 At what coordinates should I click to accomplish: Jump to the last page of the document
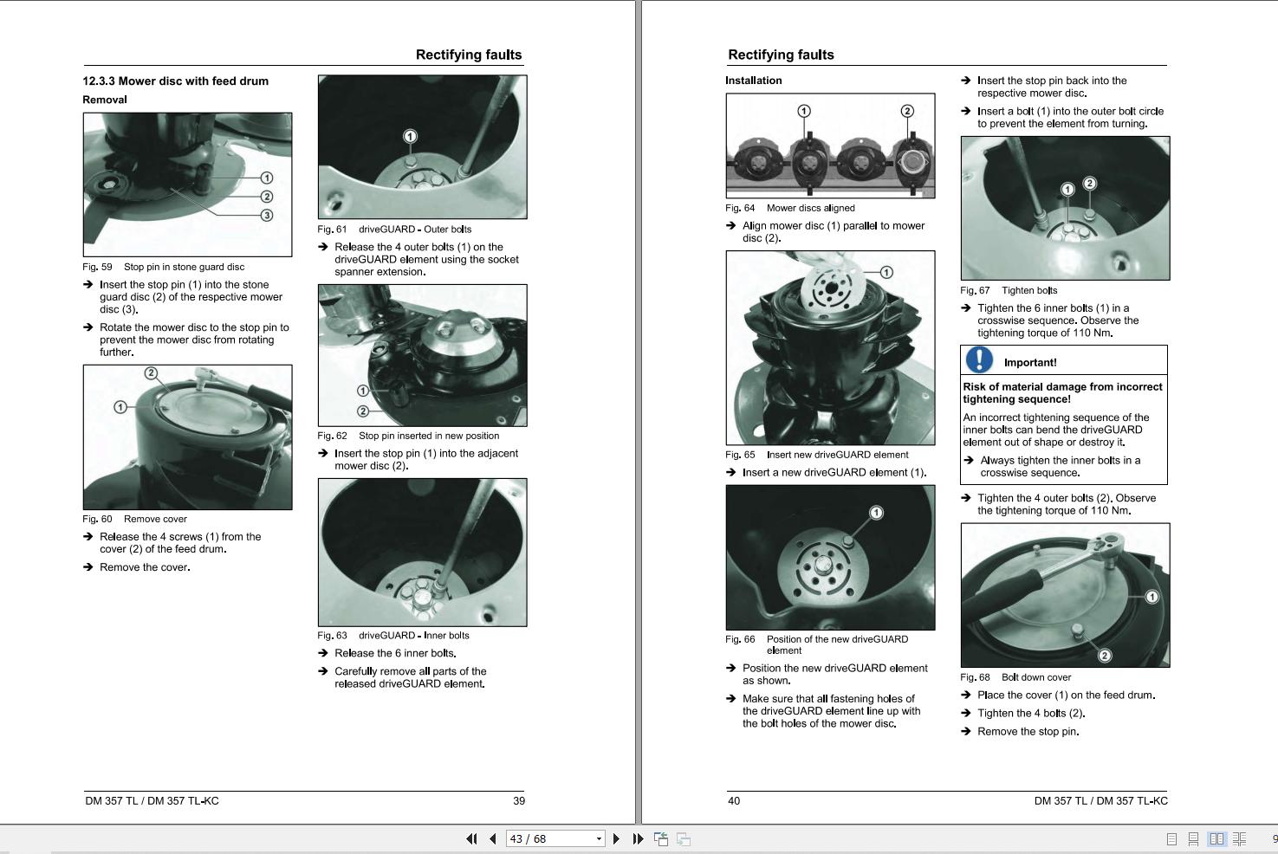[638, 838]
